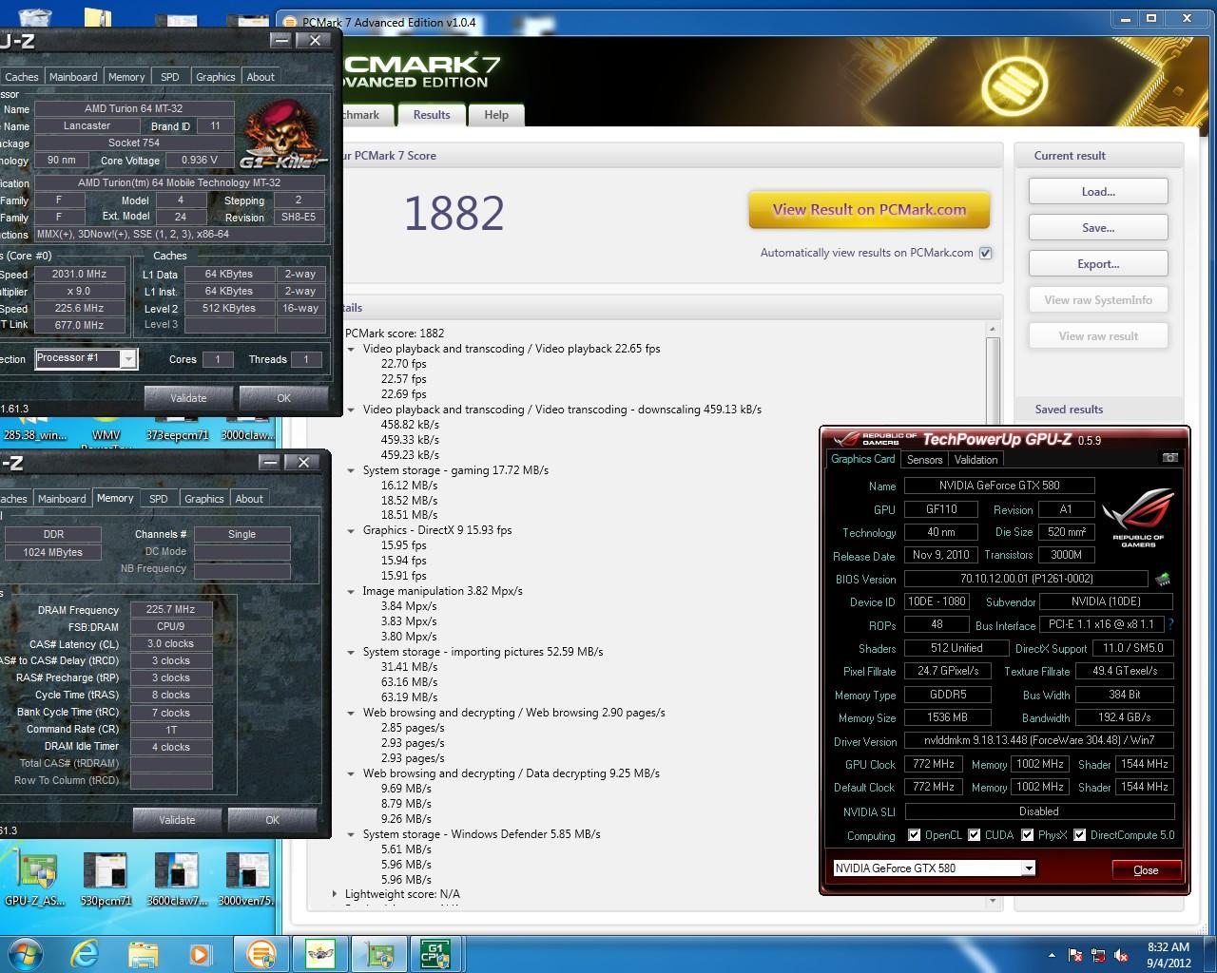Click View Result on PCMark.com button
Screen dimensions: 1217x973
pyautogui.click(x=869, y=210)
